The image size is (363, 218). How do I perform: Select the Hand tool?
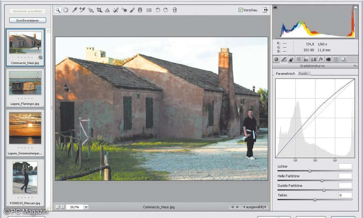tap(66, 10)
